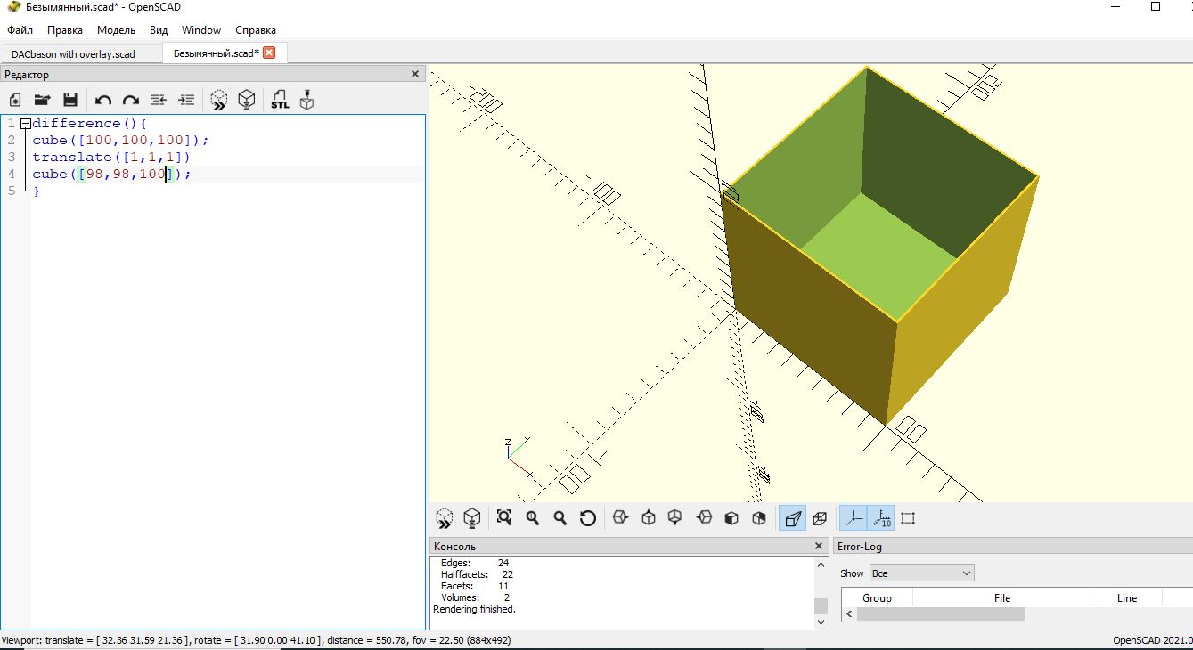The image size is (1193, 650).
Task: Close the Редактор panel
Action: (x=415, y=75)
